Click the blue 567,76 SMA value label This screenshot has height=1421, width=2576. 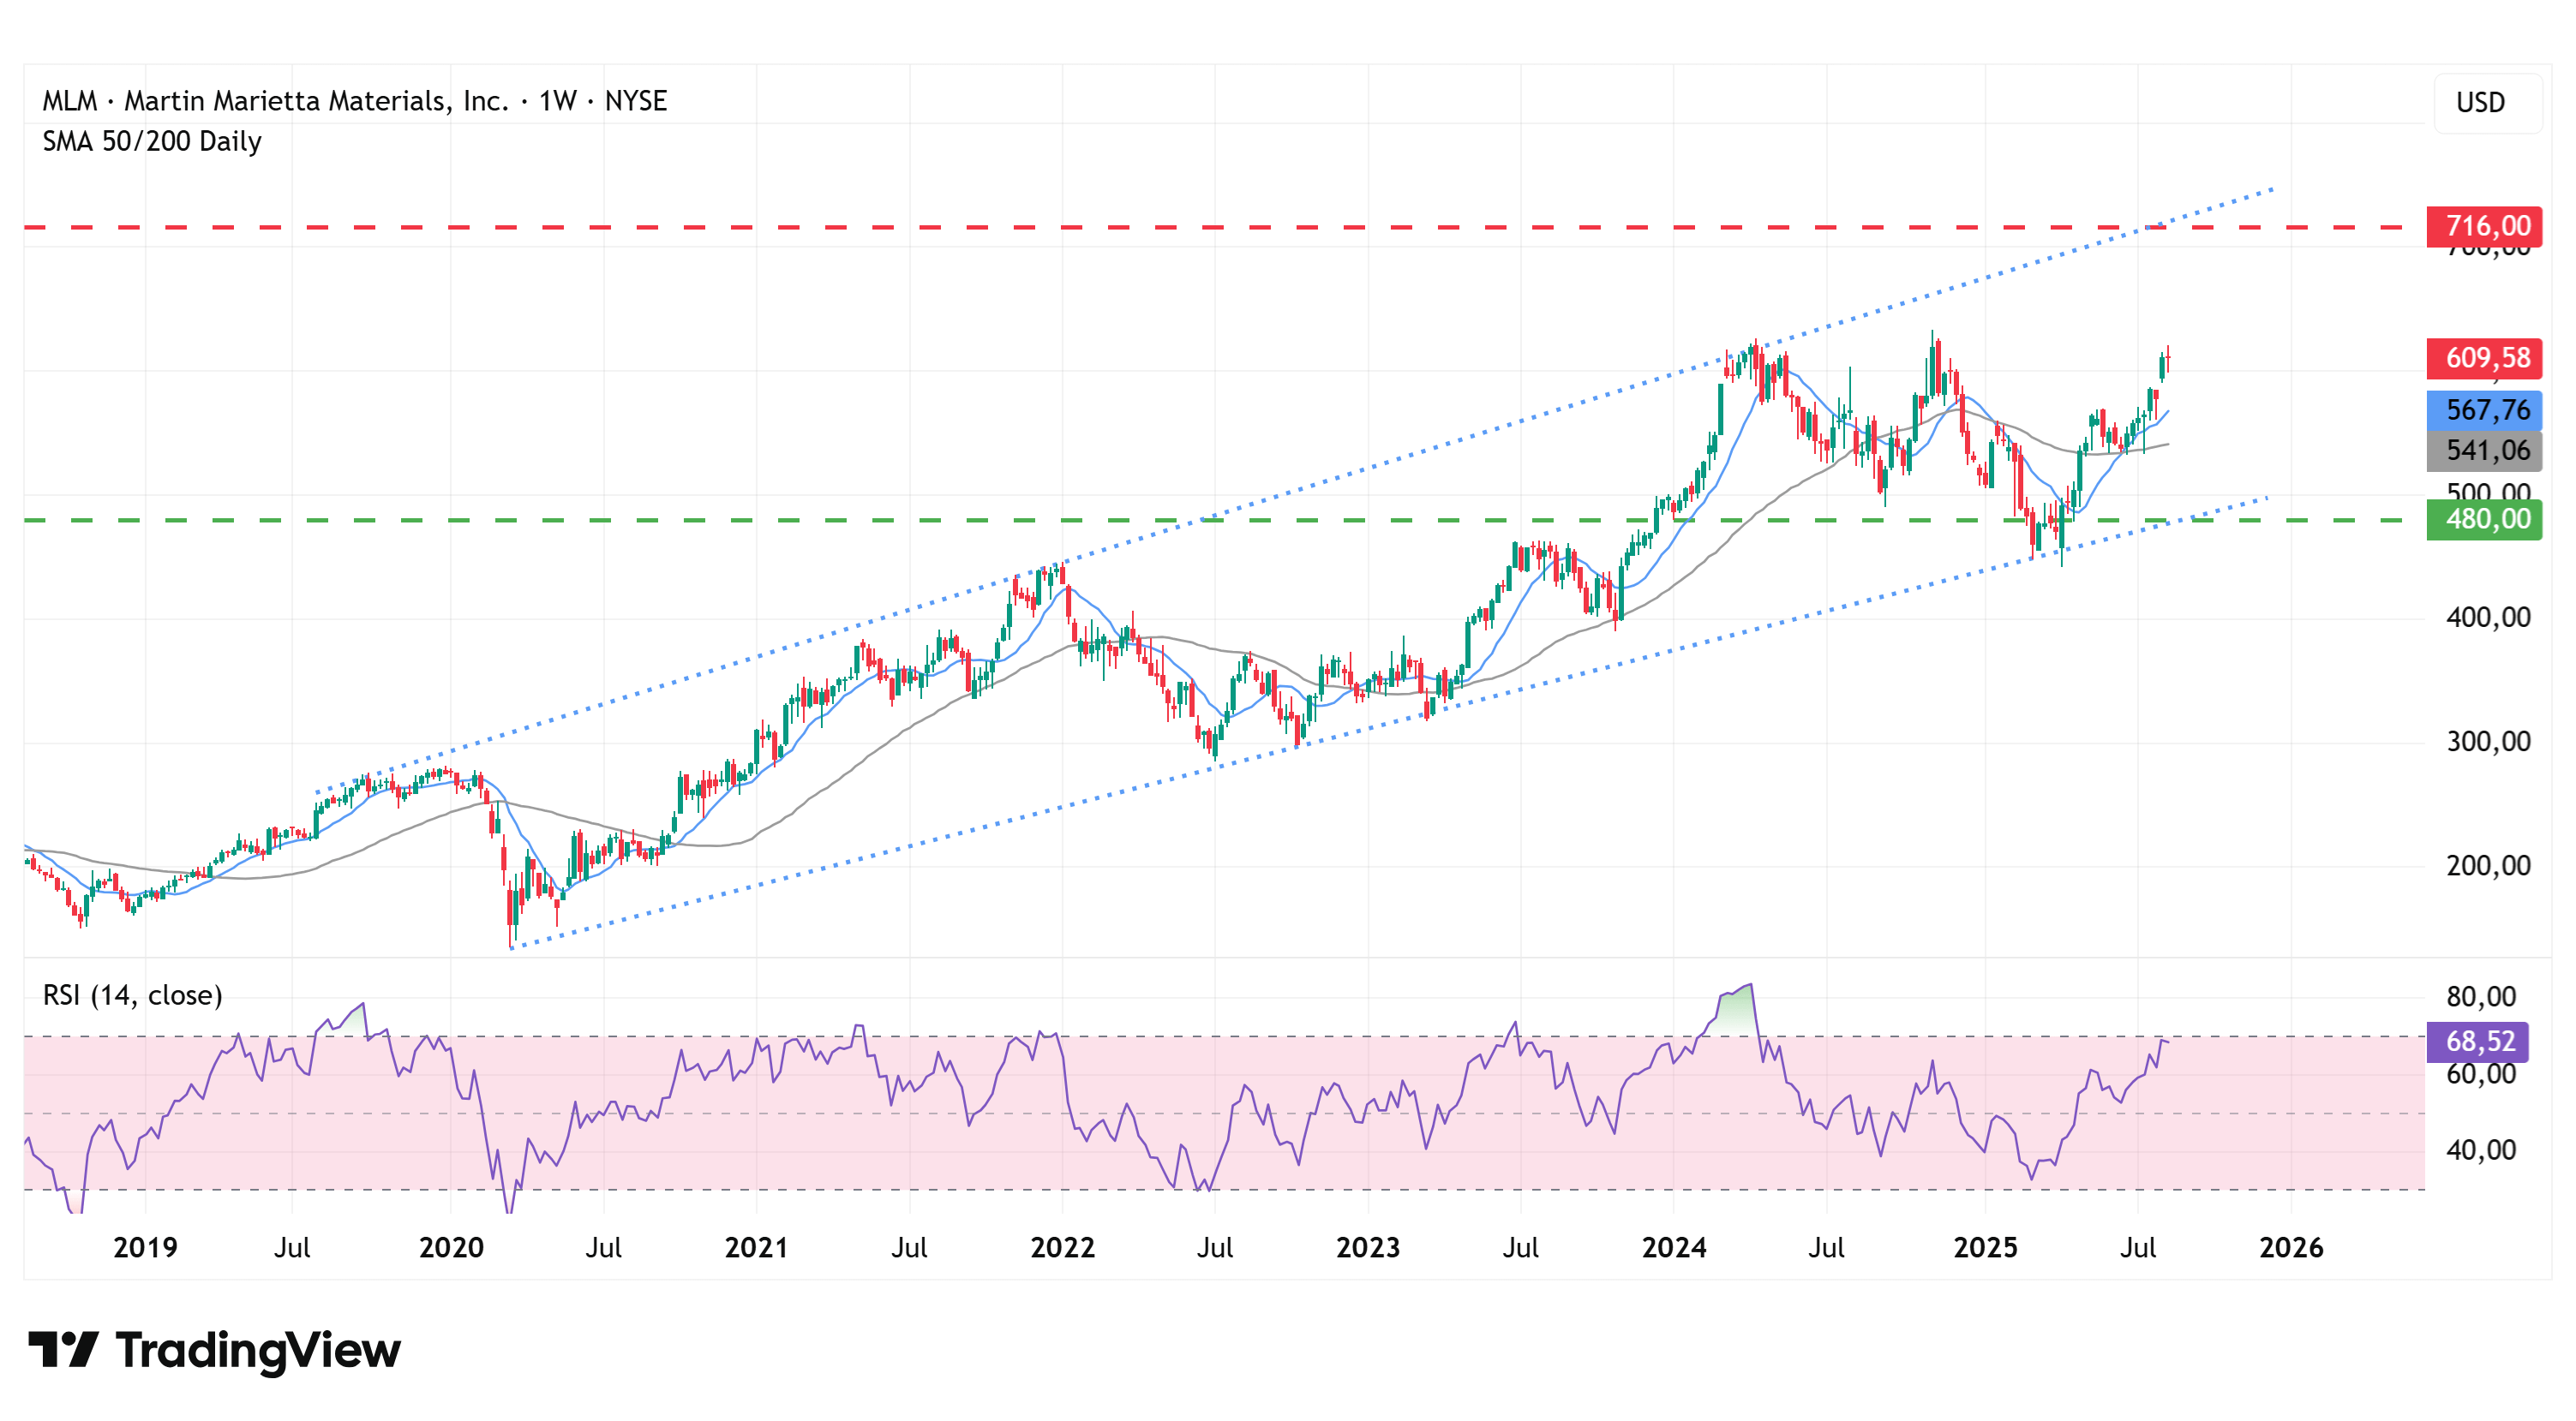point(2484,409)
